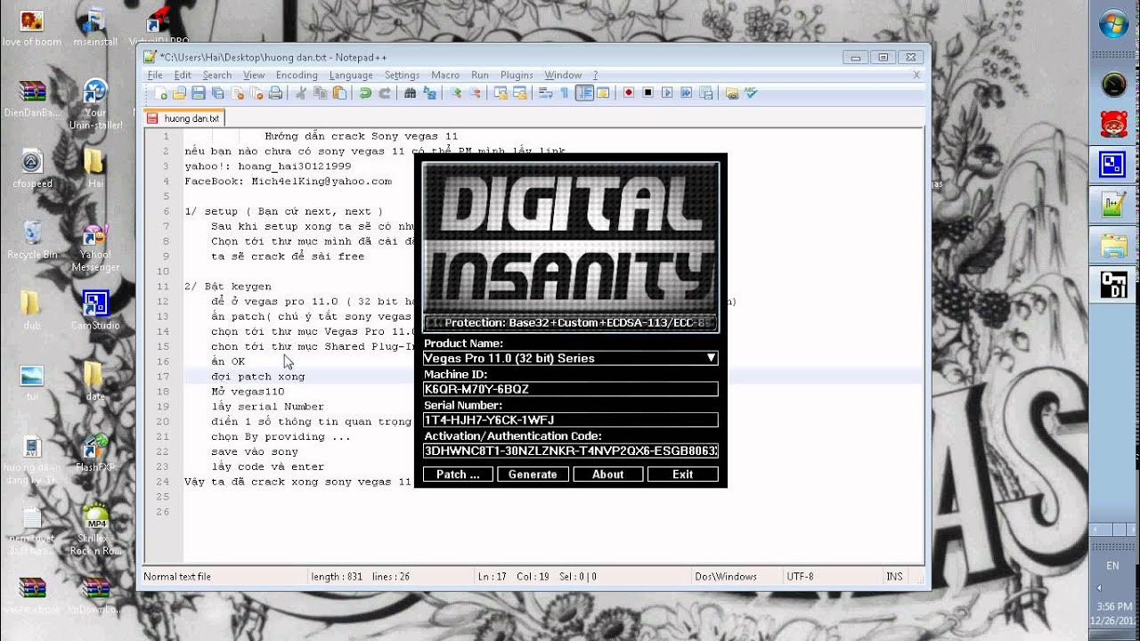Print the document with the toolbar printer icon
This screenshot has width=1140, height=641.
tap(275, 93)
